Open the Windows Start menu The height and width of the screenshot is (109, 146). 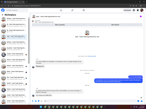41,107
